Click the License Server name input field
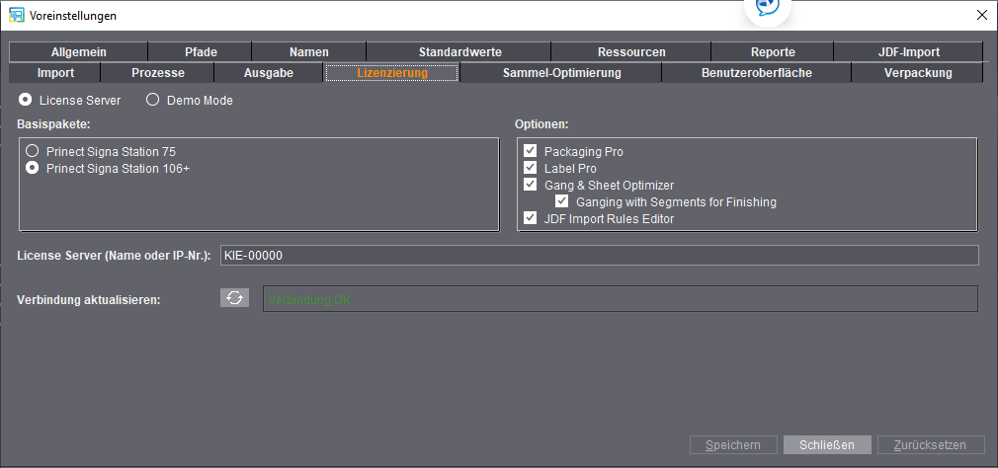 (x=599, y=256)
